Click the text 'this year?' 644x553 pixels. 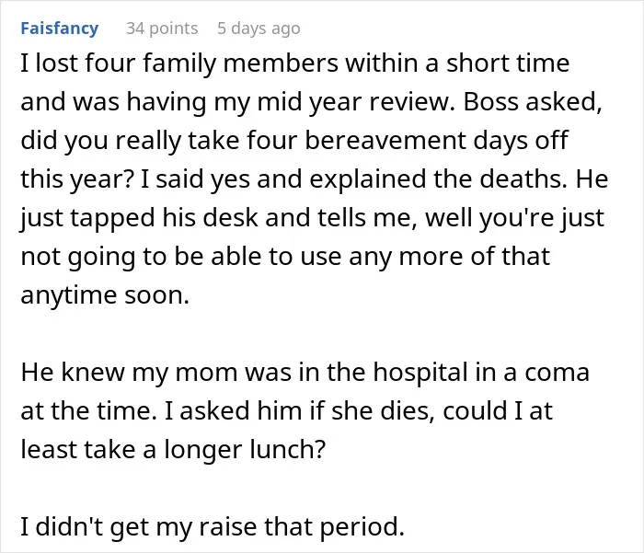pos(77,179)
